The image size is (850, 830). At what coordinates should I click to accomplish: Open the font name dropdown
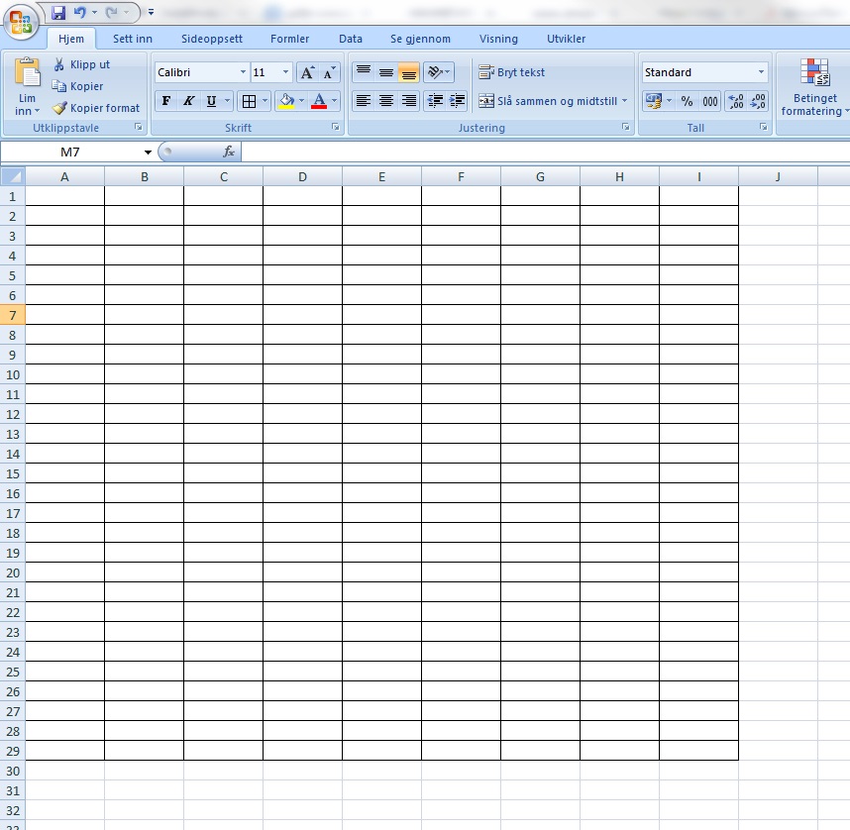pyautogui.click(x=243, y=71)
